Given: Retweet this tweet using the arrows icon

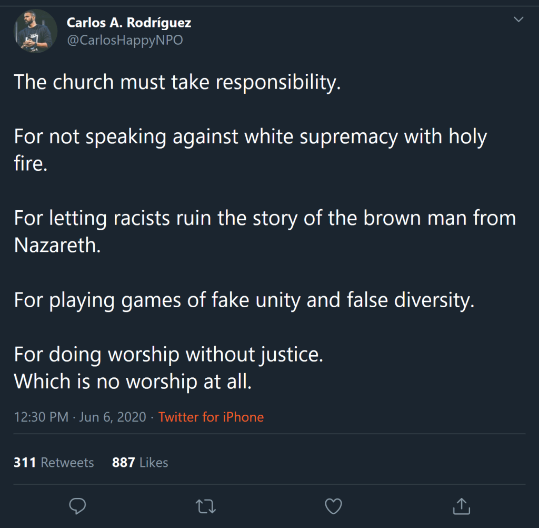Looking at the screenshot, I should [x=205, y=506].
